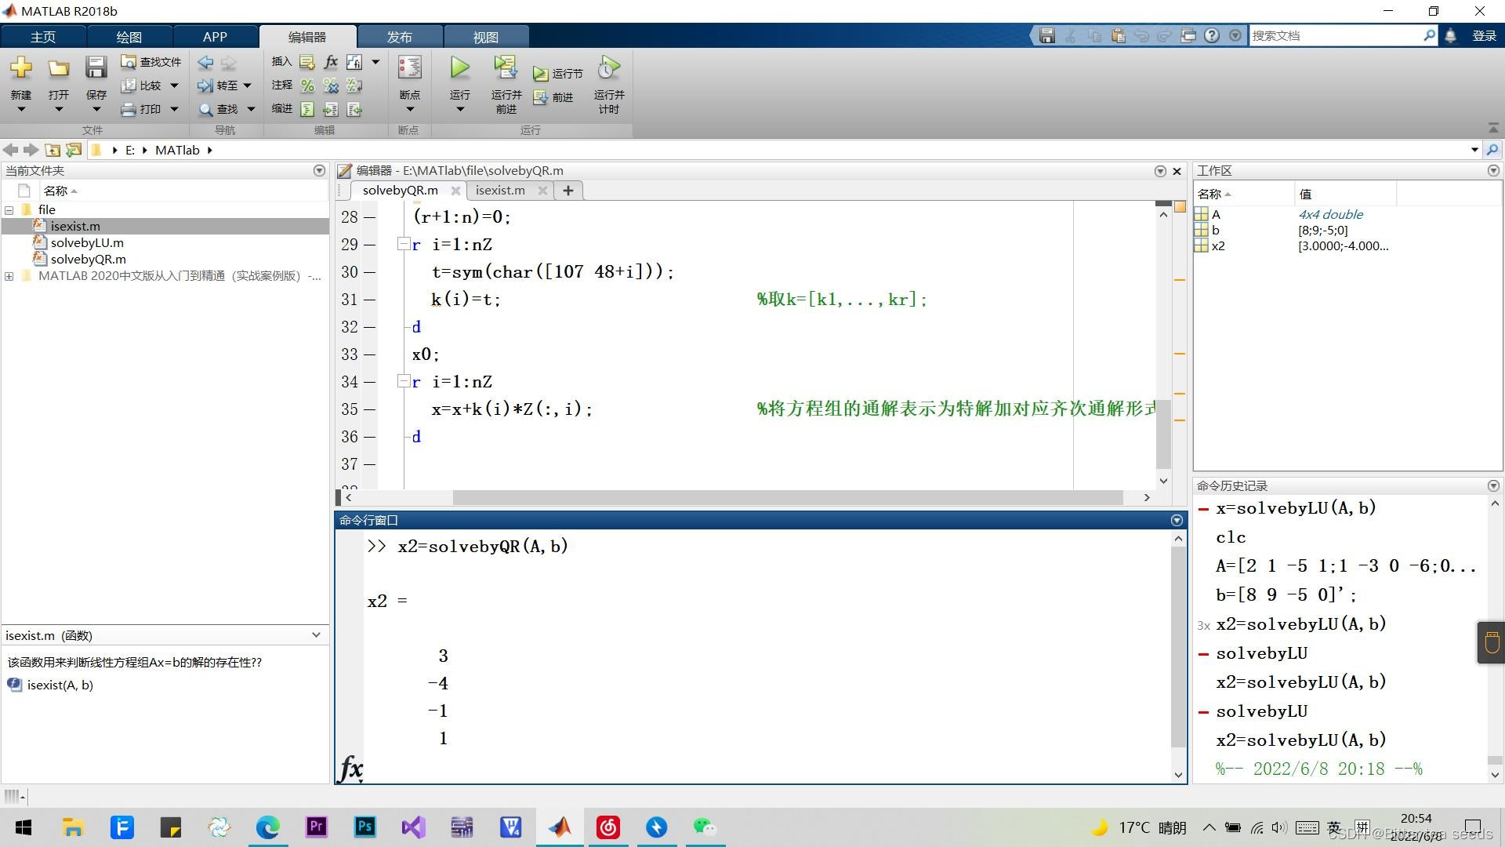
Task: Open the Run (运行) dropdown arrow
Action: (x=460, y=109)
